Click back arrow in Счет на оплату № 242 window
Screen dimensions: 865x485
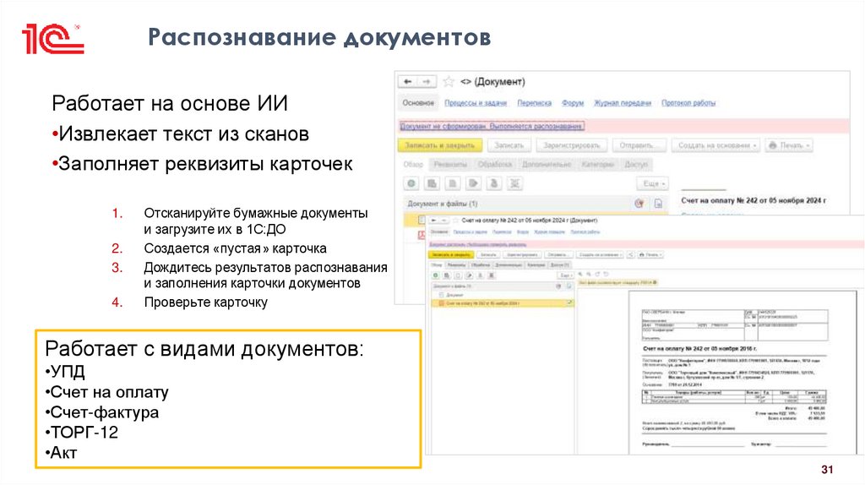pos(434,221)
